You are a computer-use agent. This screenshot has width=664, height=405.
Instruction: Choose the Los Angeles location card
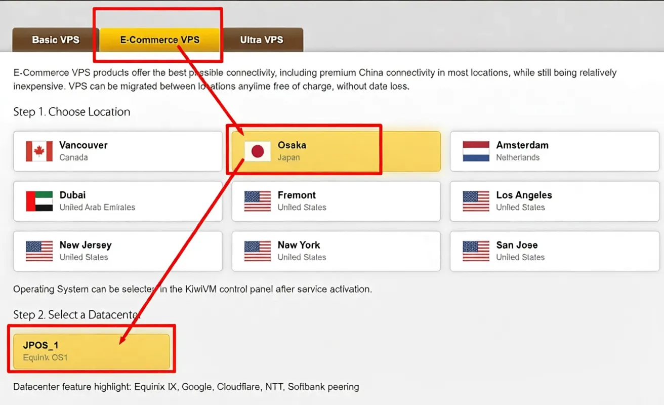click(x=555, y=201)
